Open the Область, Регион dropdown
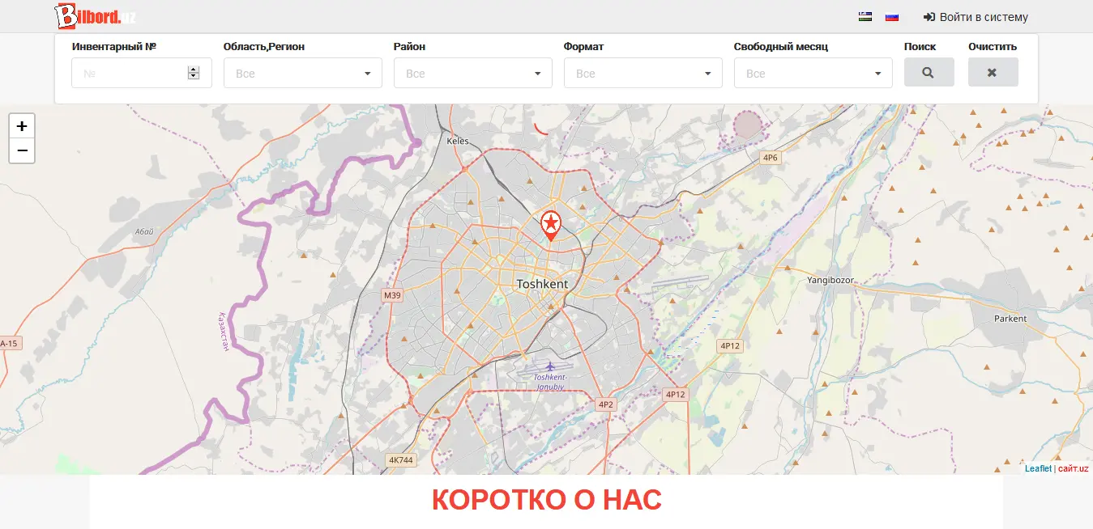Viewport: 1093px width, 529px height. 302,73
